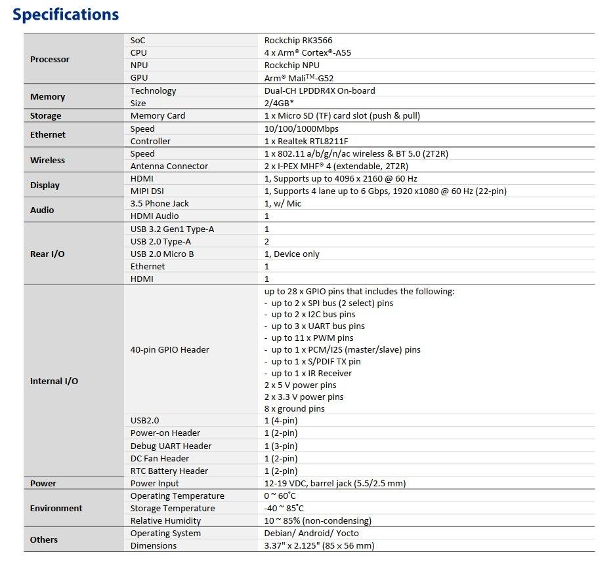Screen dimensions: 615x565
Task: Click the 'up to 11 x PWM pins' line
Action: click(312, 338)
